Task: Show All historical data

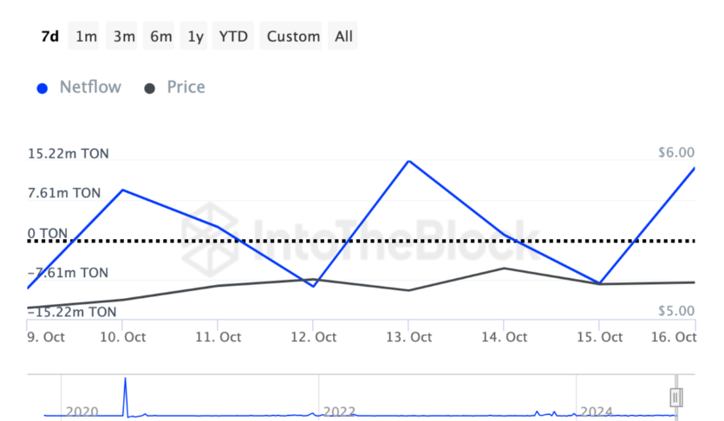Action: (343, 36)
